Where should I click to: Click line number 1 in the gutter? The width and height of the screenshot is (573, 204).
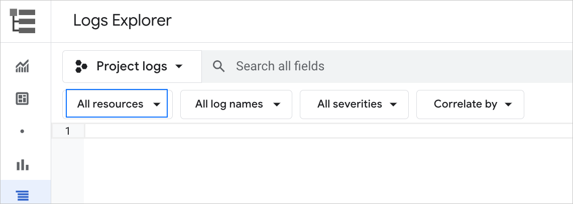point(67,131)
